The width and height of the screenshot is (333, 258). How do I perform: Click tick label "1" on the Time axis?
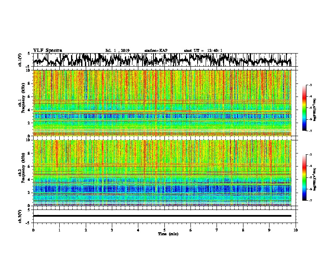click(x=59, y=230)
